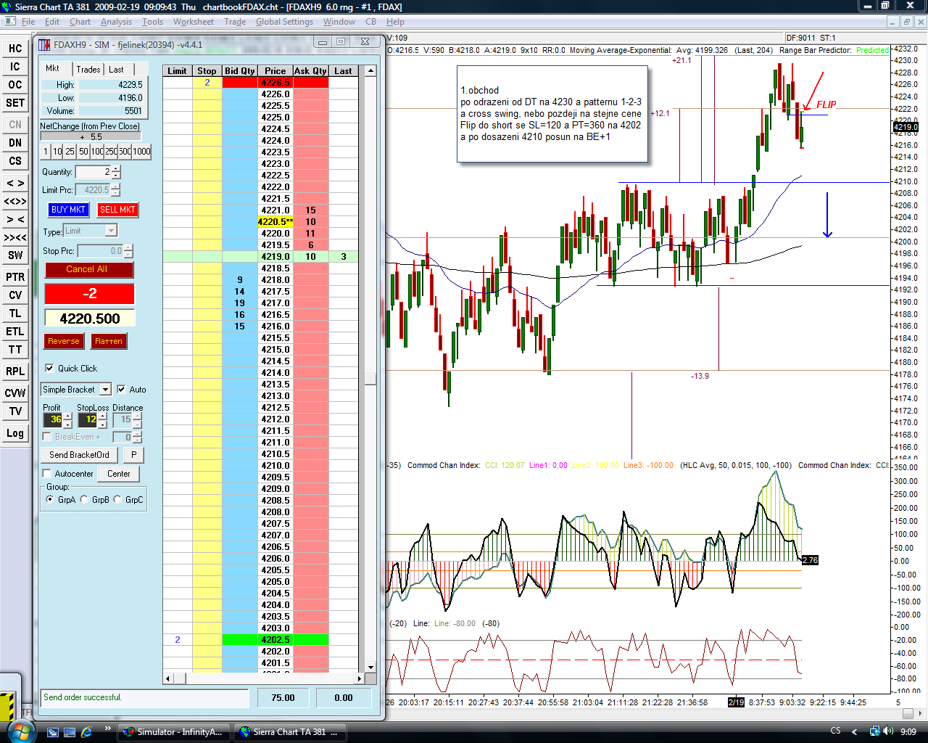Screen dimensions: 928x743
Task: Open the Tools menu
Action: tap(152, 22)
